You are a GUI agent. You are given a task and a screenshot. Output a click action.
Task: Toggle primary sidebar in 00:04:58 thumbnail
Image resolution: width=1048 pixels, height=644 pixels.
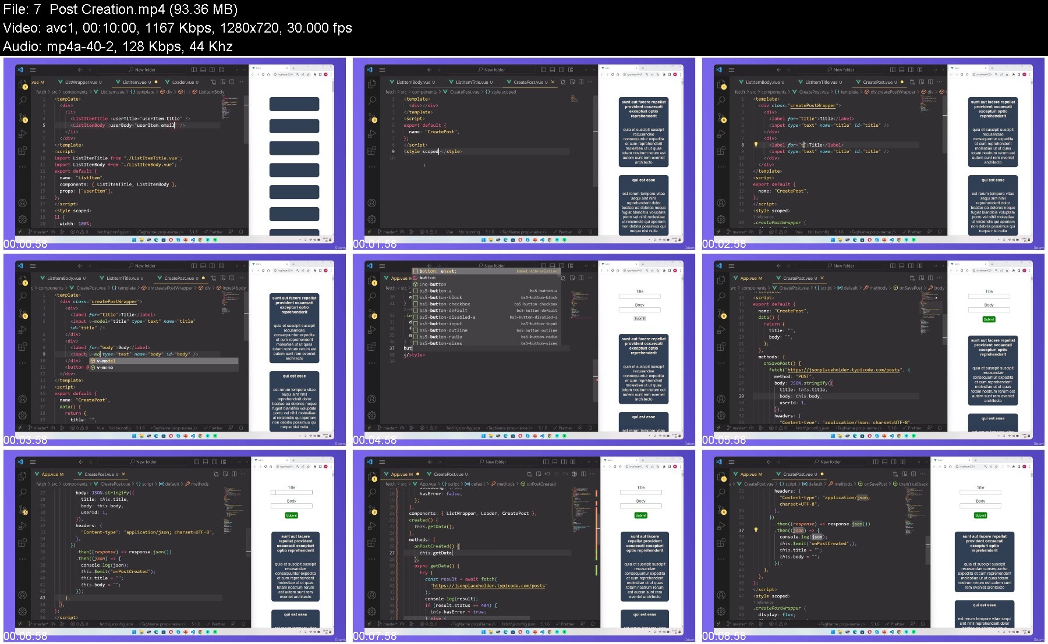click(543, 266)
